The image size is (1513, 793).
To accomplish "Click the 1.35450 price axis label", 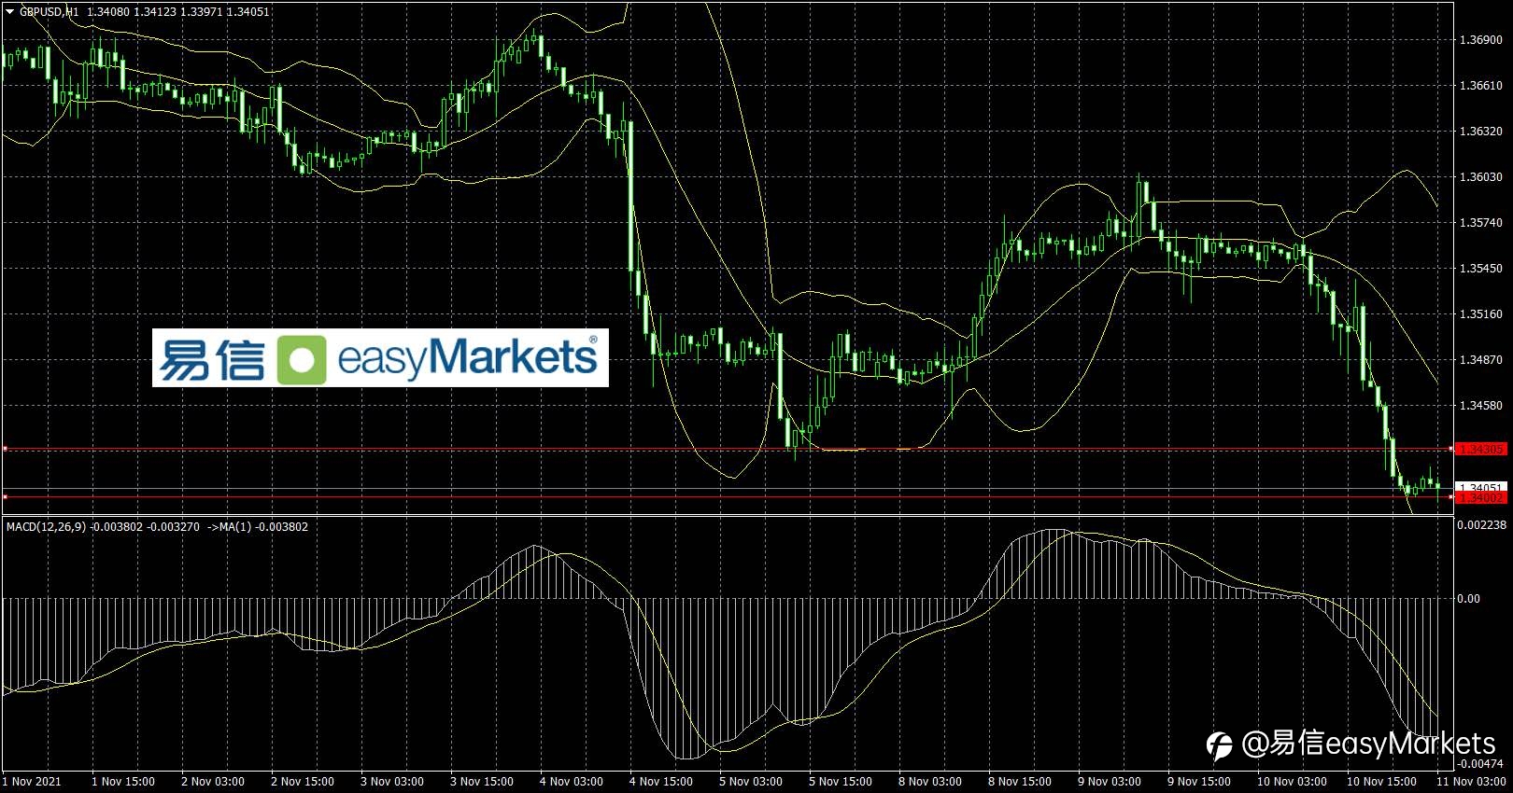I will click(x=1480, y=269).
